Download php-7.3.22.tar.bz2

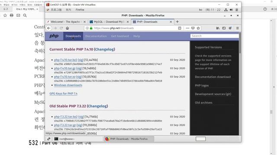point(66,117)
